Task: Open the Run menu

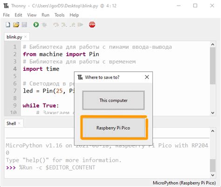Action: pos(45,15)
